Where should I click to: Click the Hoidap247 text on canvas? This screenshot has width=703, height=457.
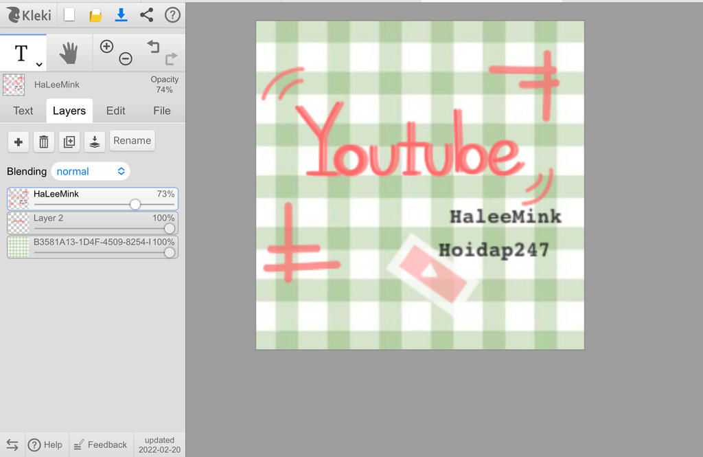click(x=494, y=250)
